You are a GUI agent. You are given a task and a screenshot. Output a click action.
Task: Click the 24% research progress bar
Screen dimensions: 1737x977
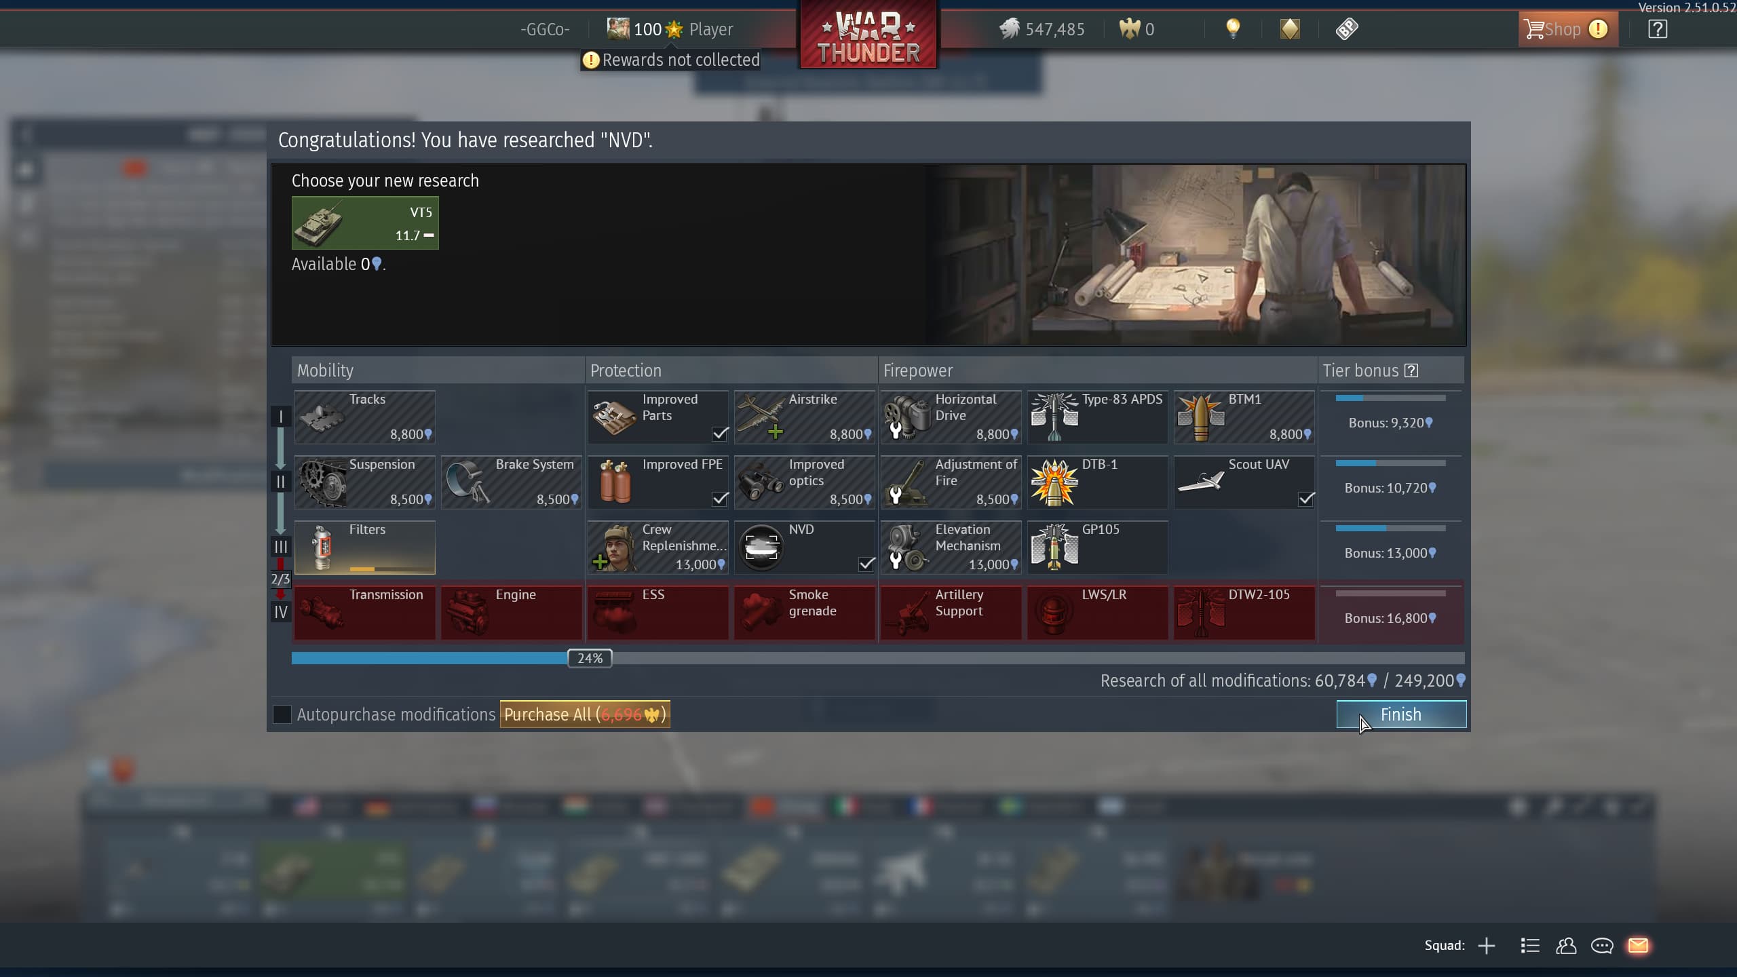pos(589,657)
